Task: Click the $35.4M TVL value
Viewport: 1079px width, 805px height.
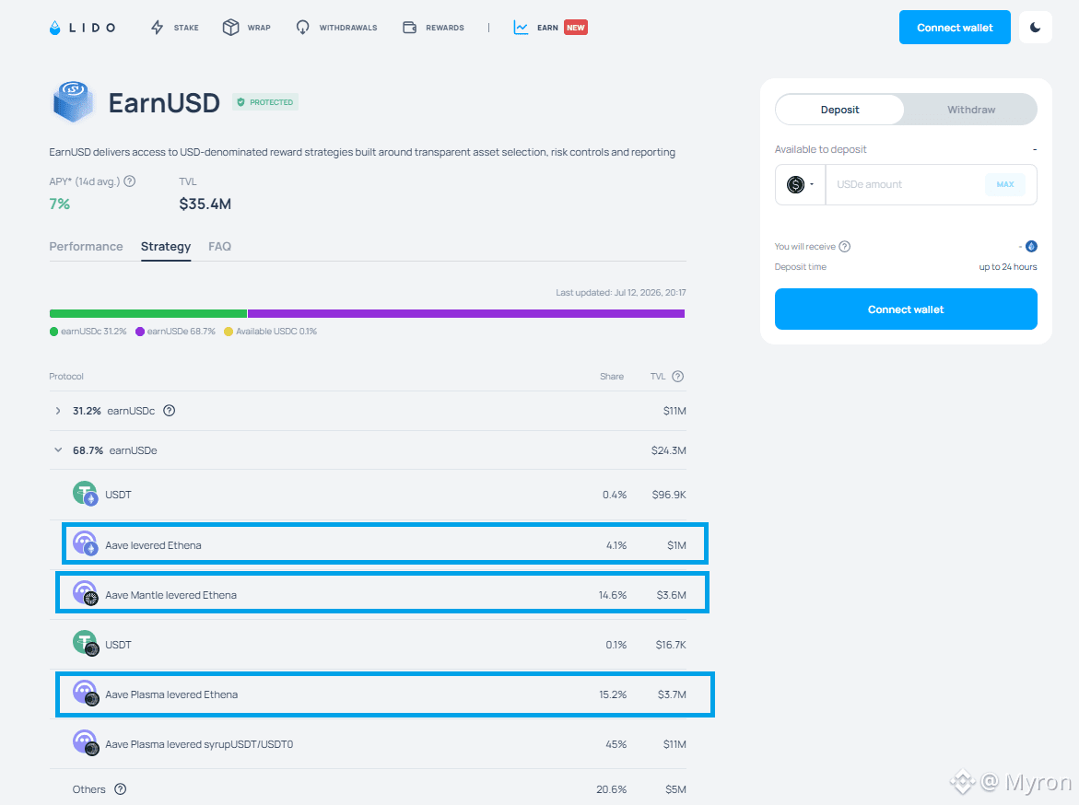Action: click(205, 204)
